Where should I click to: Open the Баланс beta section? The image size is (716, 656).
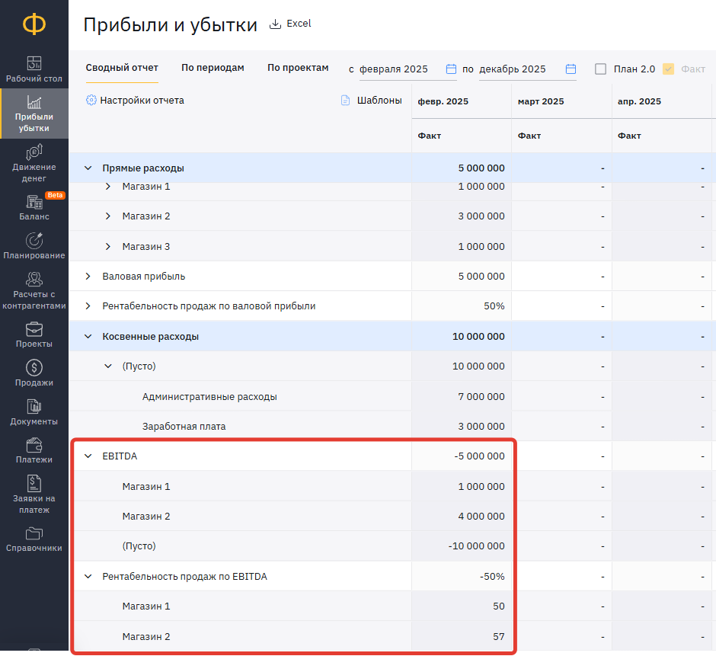click(34, 208)
